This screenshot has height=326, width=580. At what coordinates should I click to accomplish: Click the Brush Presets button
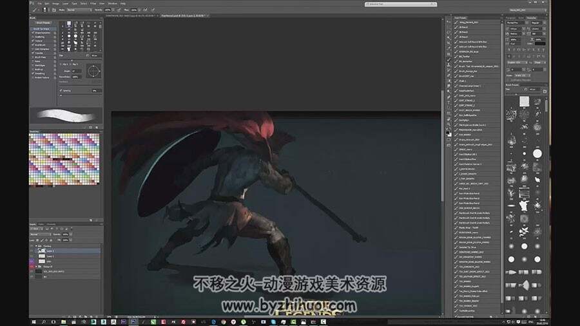tap(43, 23)
